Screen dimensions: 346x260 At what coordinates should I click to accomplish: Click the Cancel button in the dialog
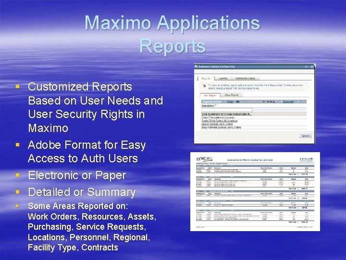[305, 136]
